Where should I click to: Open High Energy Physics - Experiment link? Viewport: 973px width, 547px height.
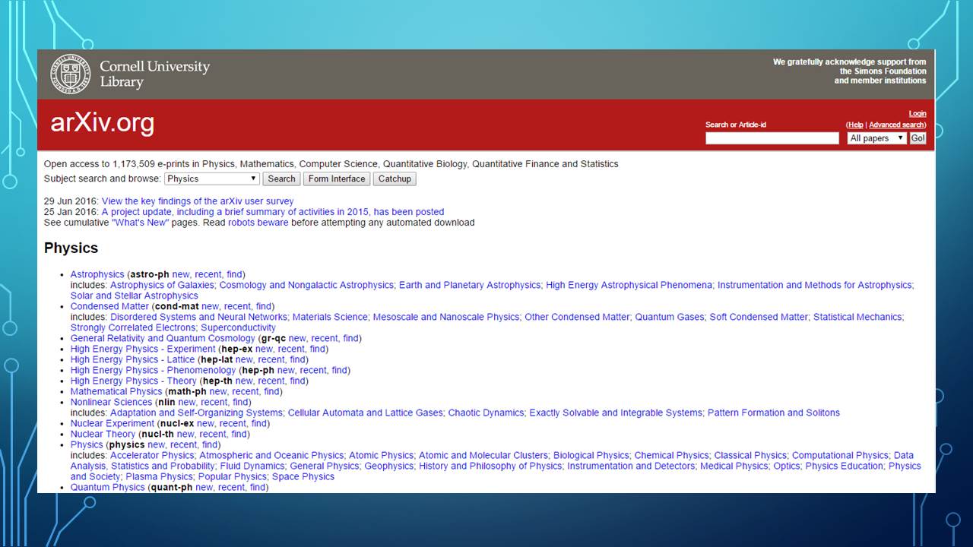(x=144, y=349)
